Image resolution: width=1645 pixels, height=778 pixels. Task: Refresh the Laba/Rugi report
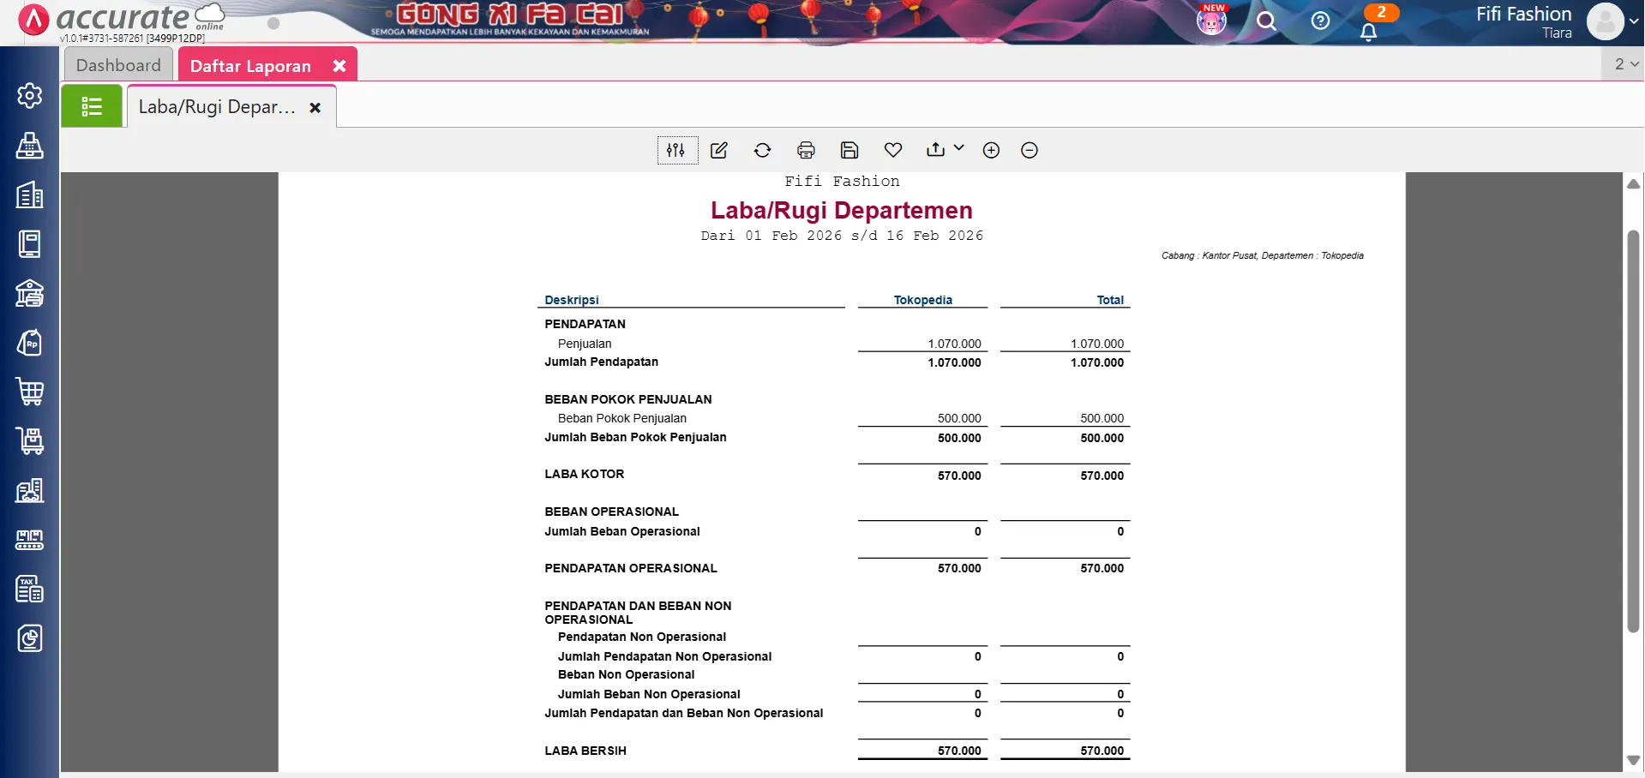tap(762, 151)
